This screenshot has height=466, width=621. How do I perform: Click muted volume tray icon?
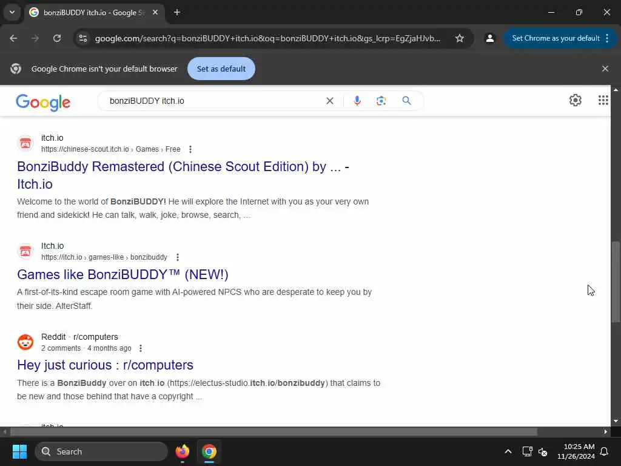(543, 451)
